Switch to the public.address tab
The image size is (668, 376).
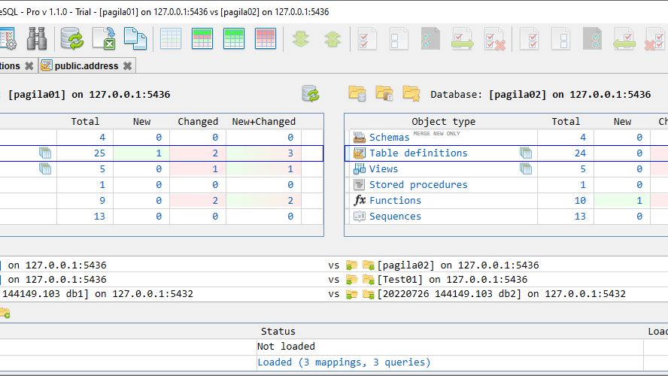[x=87, y=66]
